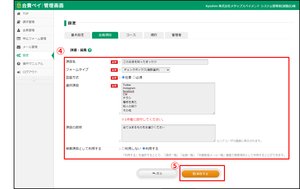The height and width of the screenshot is (189, 300).
Task: Open the フォームタイプ dropdown
Action: tap(146, 70)
